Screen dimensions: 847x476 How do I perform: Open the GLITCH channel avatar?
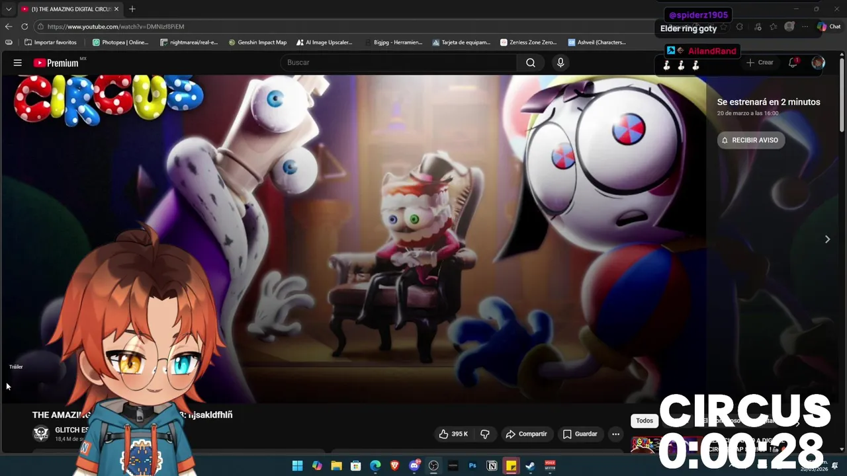click(x=41, y=434)
